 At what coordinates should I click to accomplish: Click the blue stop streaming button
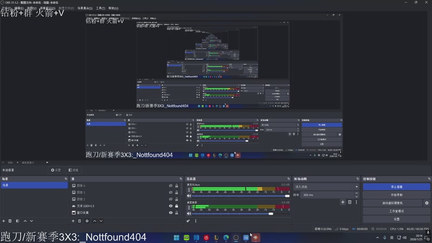click(396, 187)
